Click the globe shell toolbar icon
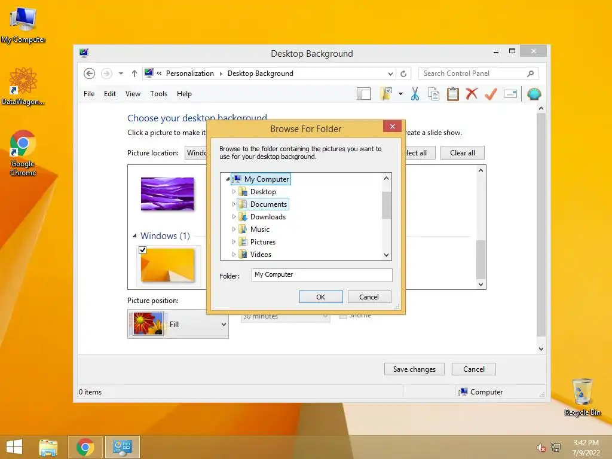612x459 pixels. click(x=534, y=94)
